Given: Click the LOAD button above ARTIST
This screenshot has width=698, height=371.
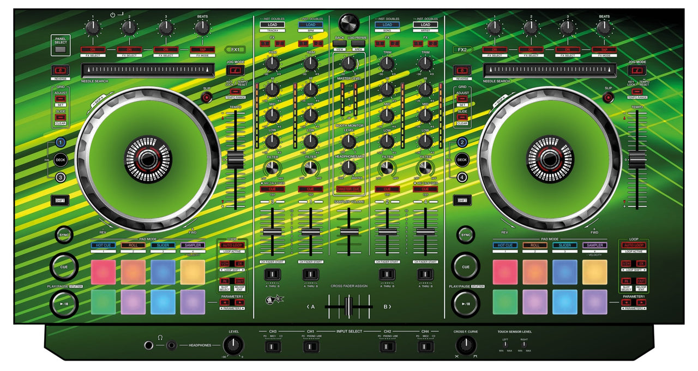Looking at the screenshot, I should 425,25.
